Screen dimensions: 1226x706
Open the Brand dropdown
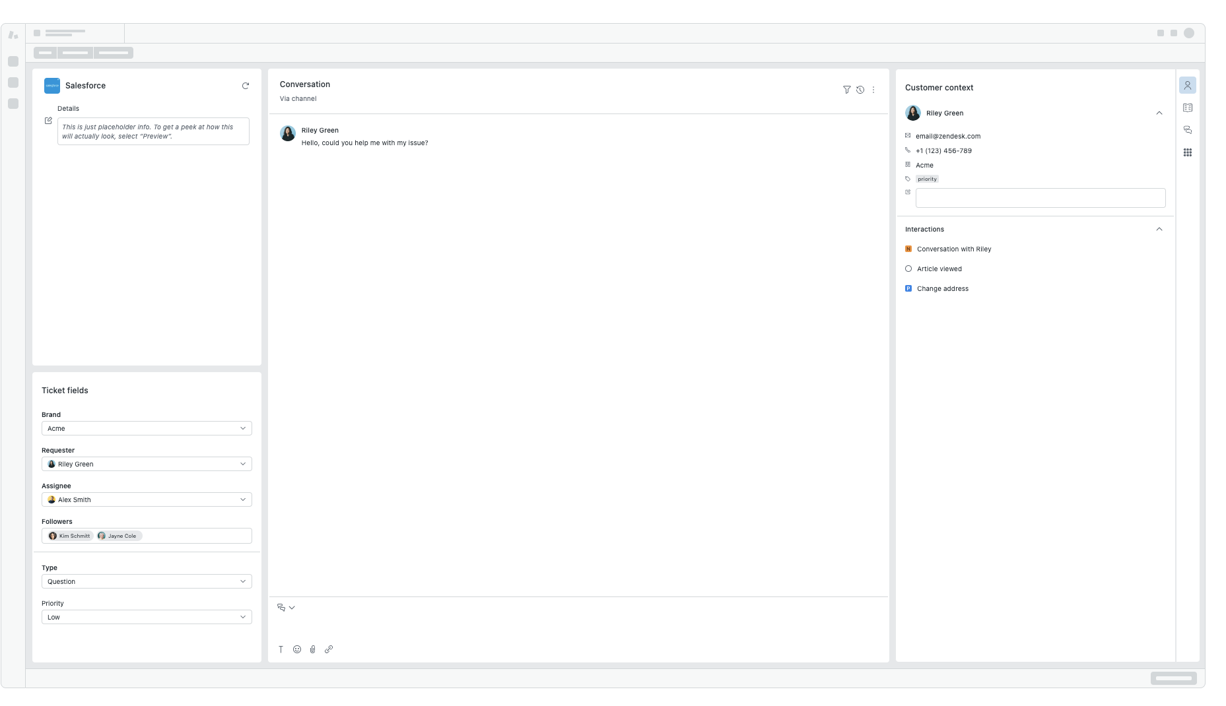147,428
